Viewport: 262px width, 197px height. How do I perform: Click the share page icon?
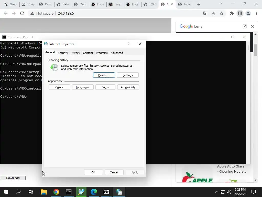pos(213,13)
